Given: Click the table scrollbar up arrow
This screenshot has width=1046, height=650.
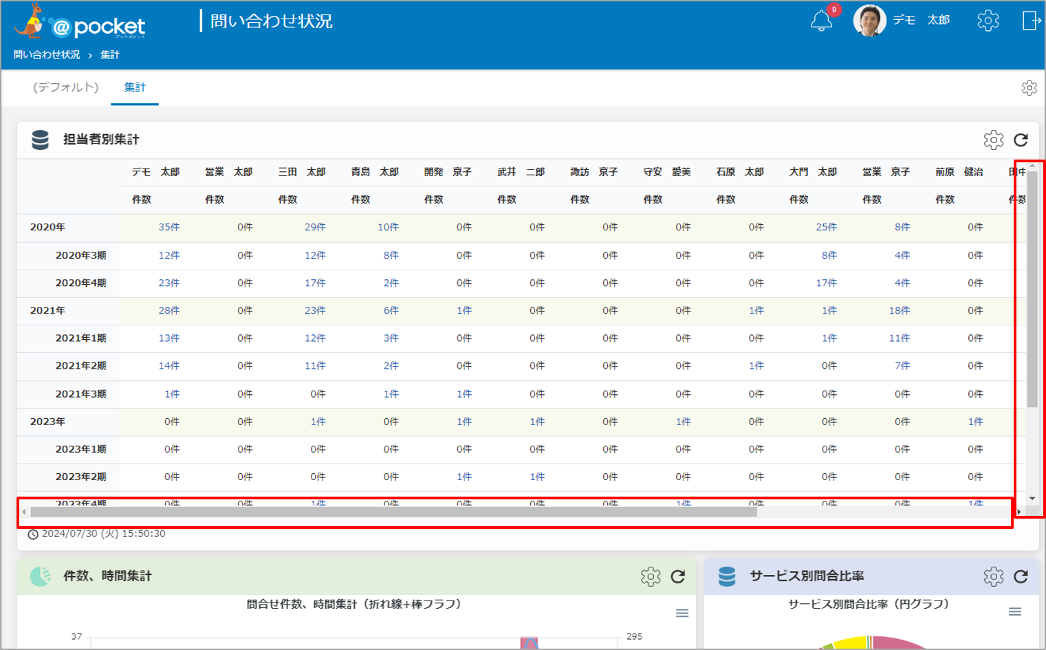Looking at the screenshot, I should click(x=1032, y=166).
